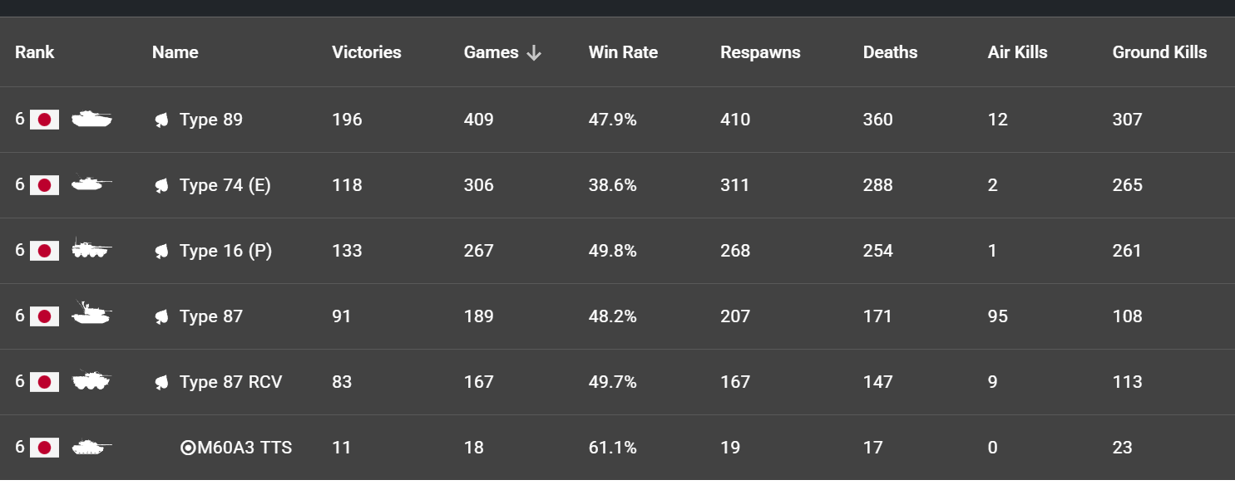Sort table by Victories column header
The width and height of the screenshot is (1235, 485).
(366, 52)
